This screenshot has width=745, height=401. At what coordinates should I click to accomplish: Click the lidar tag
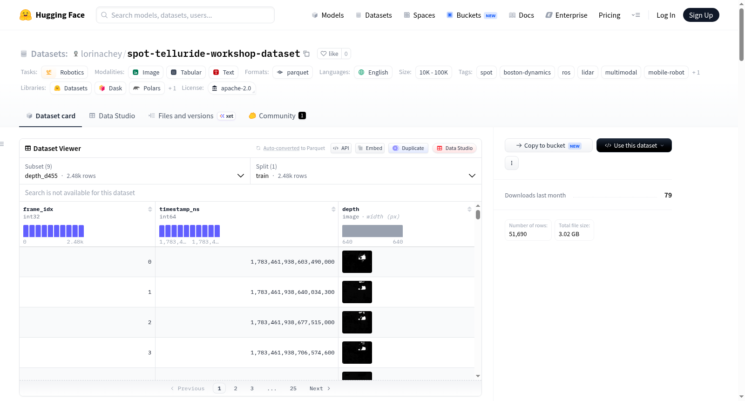588,72
